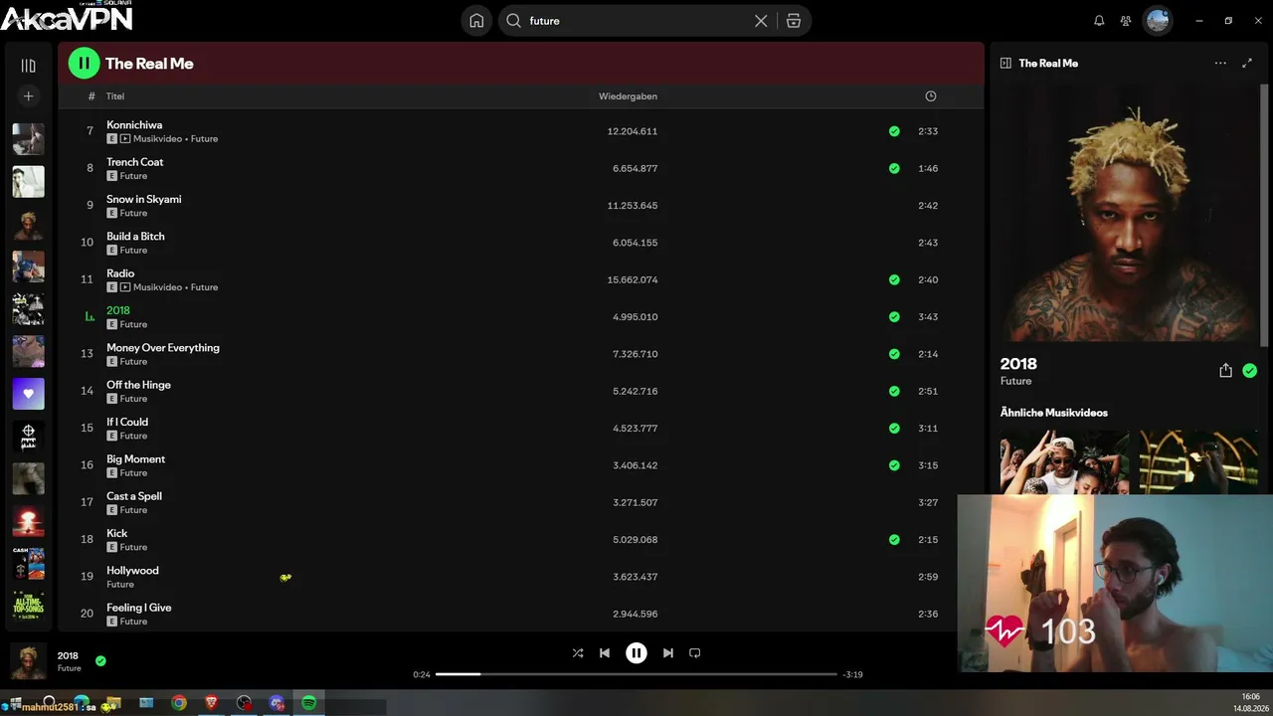Open Brave browser from the taskbar
The height and width of the screenshot is (716, 1273).
[212, 703]
